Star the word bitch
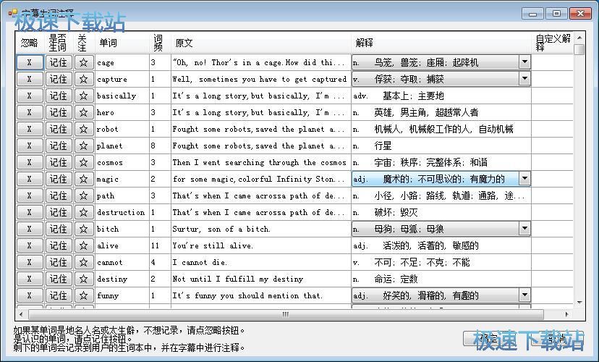The image size is (599, 362). coord(84,229)
